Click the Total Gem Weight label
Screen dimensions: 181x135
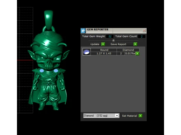[94, 36]
